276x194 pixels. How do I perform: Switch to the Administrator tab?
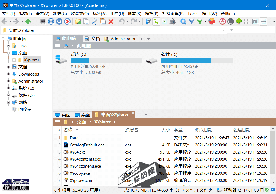pyautogui.click(x=120, y=39)
